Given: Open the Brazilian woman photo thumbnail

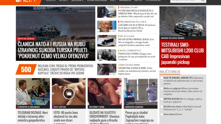Looking at the screenshot, I should (x=105, y=92).
